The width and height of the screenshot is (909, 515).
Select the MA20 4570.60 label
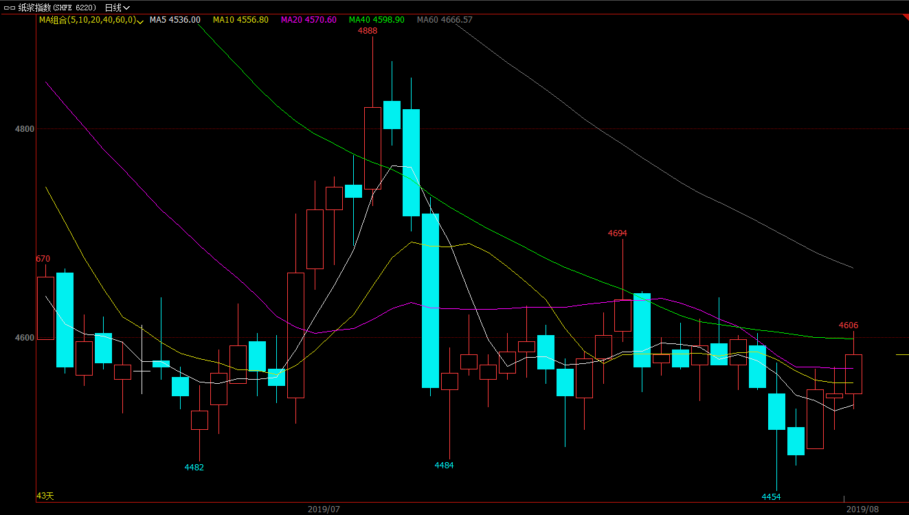(x=308, y=20)
